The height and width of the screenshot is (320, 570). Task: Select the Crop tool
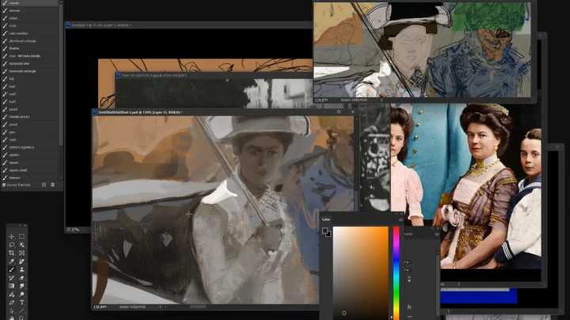tap(12, 253)
